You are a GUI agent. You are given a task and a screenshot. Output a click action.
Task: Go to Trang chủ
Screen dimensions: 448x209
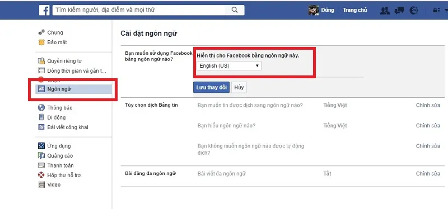pos(355,10)
